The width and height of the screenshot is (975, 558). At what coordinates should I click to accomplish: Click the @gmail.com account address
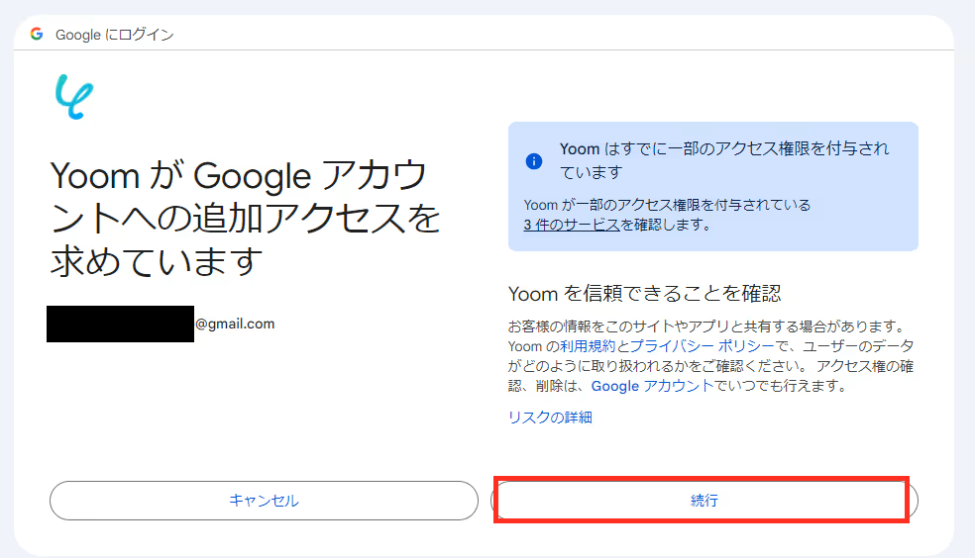pyautogui.click(x=235, y=324)
